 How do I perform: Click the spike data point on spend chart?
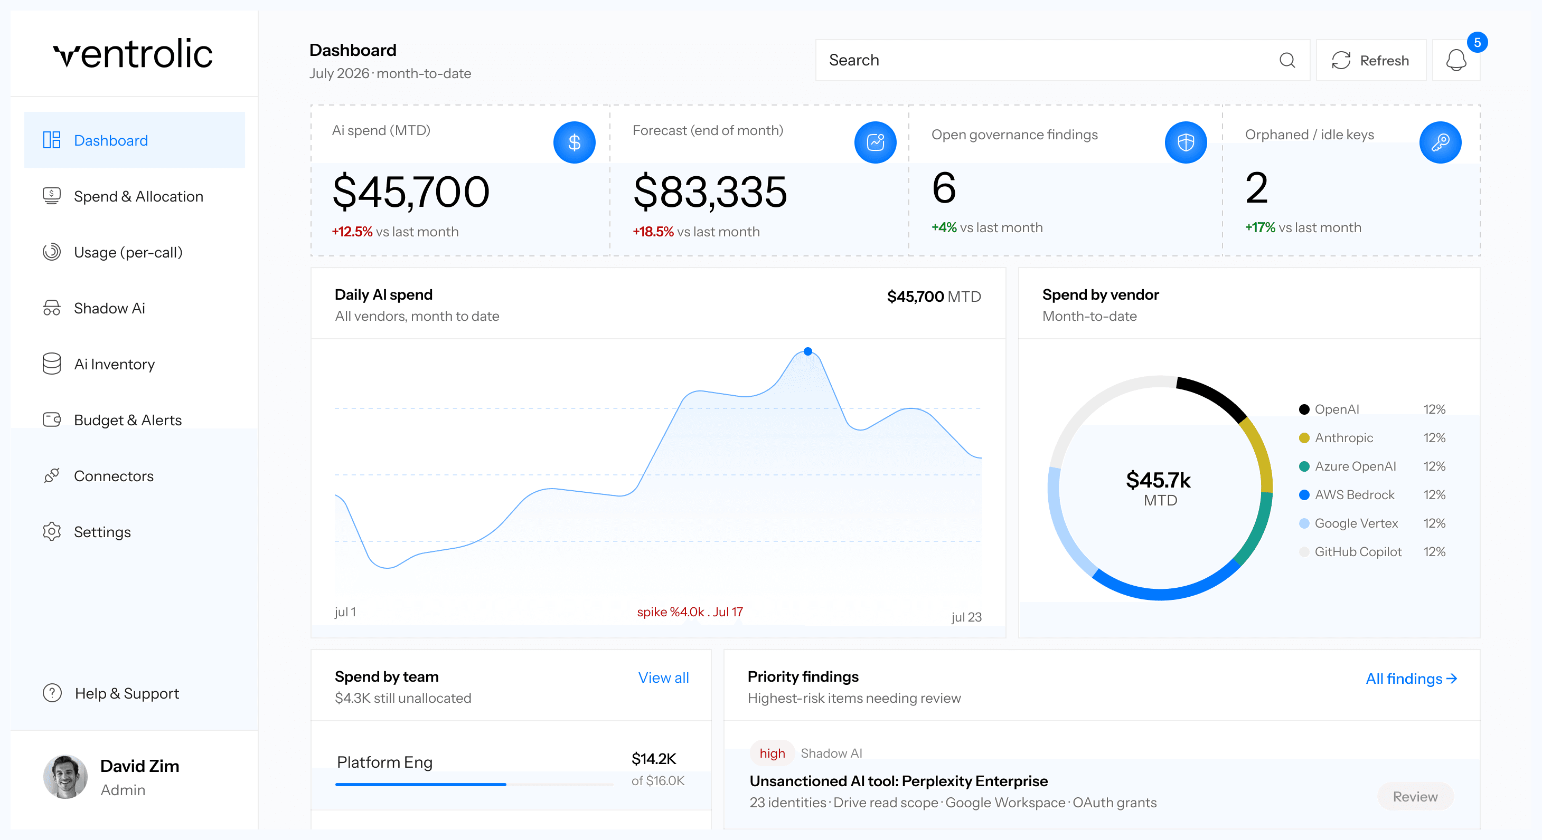807,351
